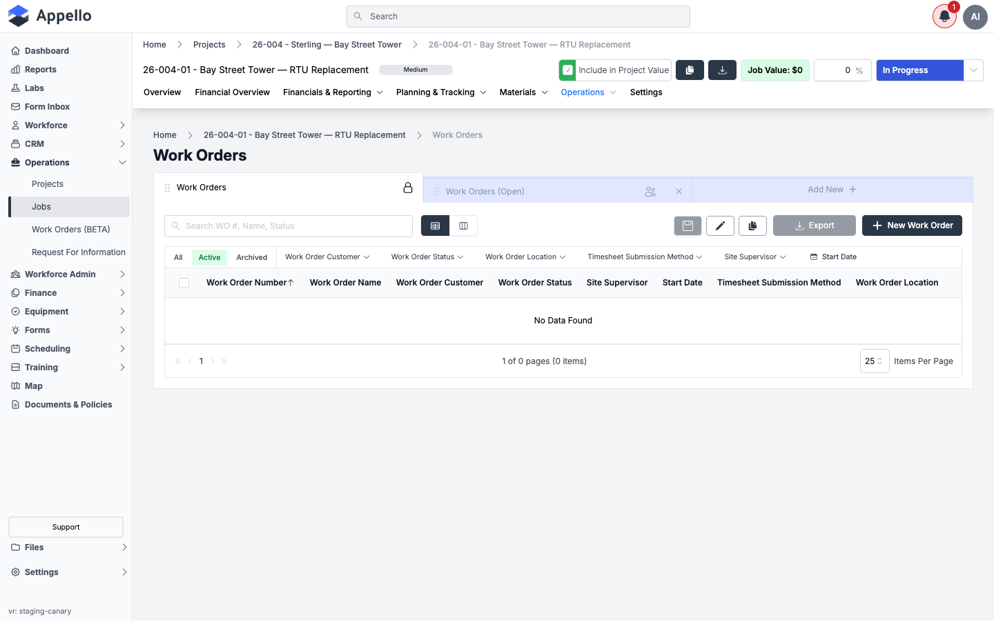994x633 pixels.
Task: Click the Appello logo
Action: tap(50, 16)
